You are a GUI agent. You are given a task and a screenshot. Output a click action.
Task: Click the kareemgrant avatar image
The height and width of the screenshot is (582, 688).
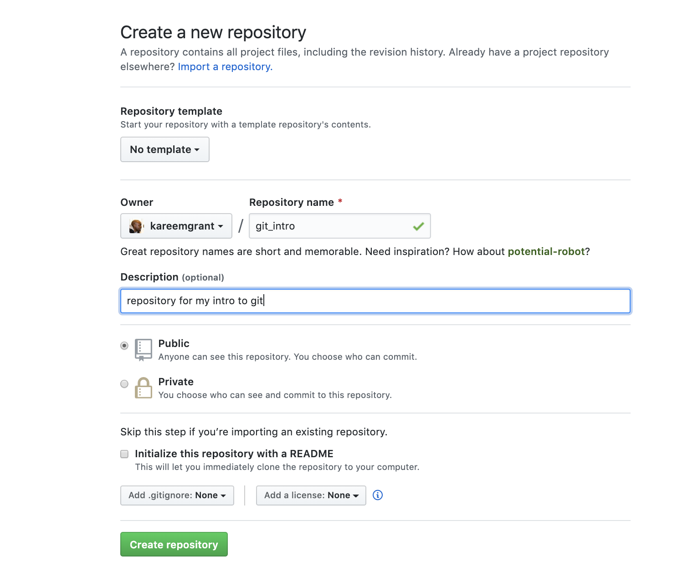tap(136, 226)
